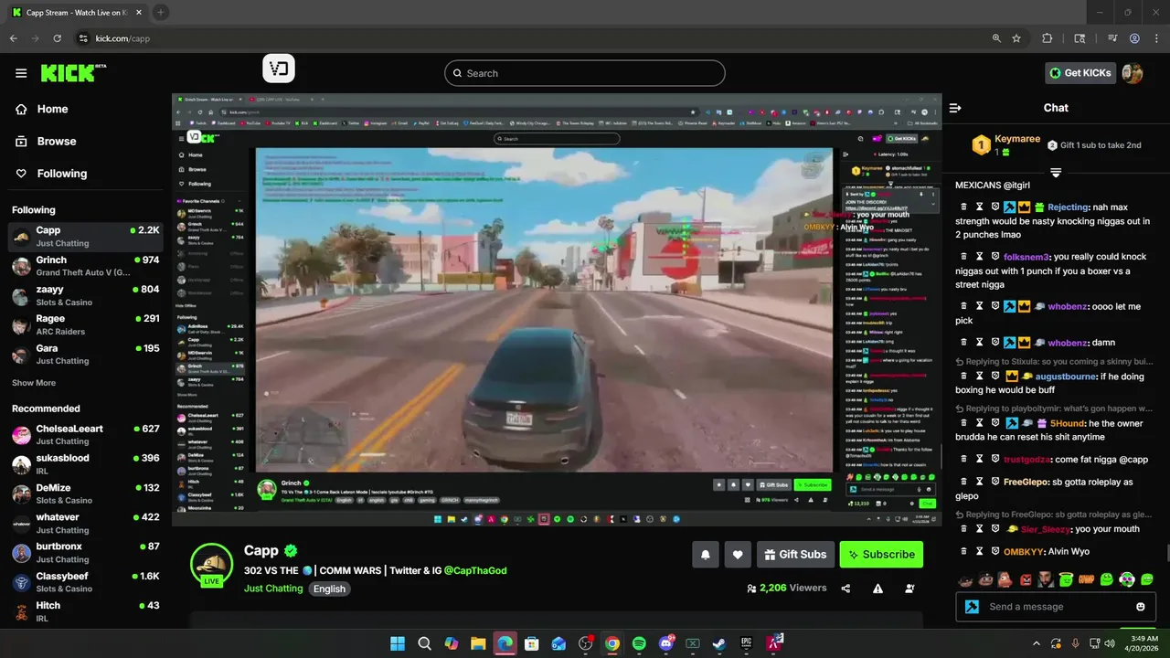Timeout augustbourne with the hourglass icon

[979, 376]
